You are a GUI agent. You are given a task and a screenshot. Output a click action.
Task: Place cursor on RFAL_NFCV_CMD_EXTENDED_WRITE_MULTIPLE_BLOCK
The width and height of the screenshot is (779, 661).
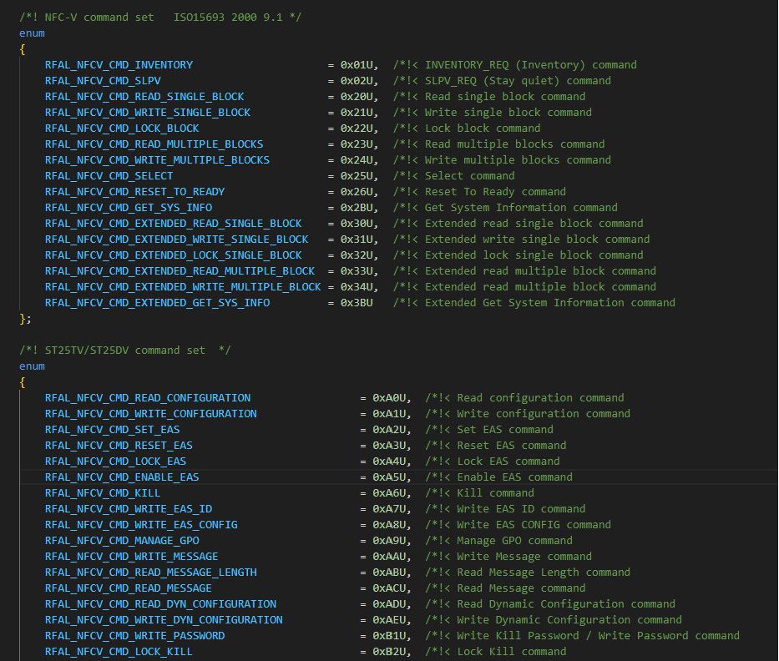tap(183, 287)
